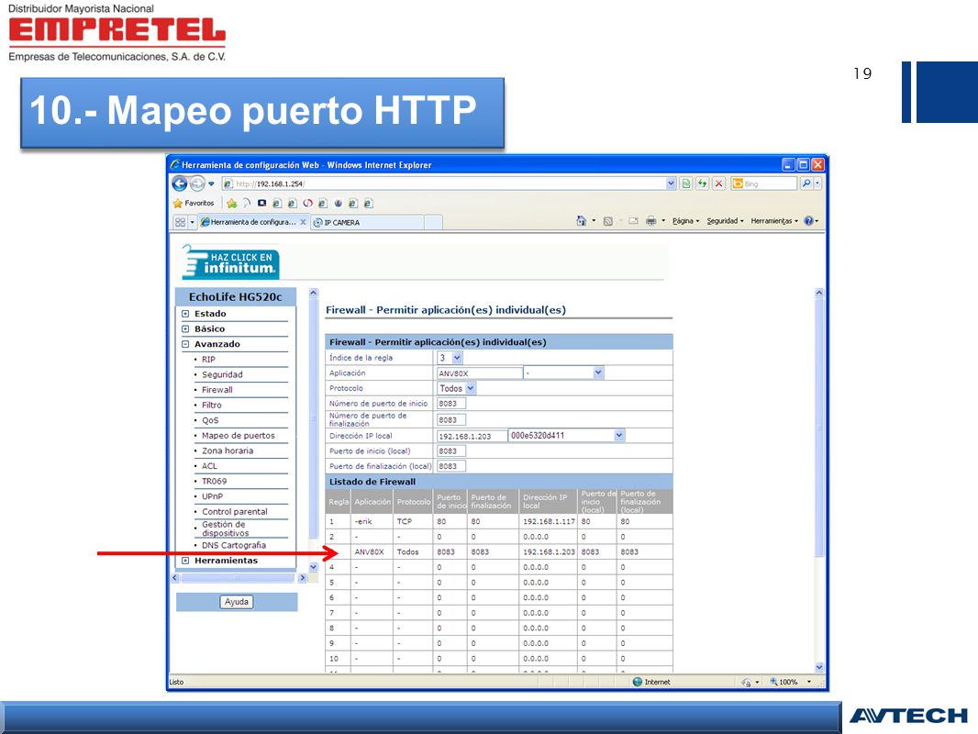
Task: Click Puerto de inicio (local) field
Action: [451, 450]
